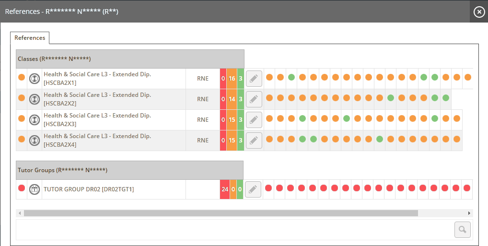Click the calendar icon beside Tutor Group DR02
488x246 pixels.
35,189
